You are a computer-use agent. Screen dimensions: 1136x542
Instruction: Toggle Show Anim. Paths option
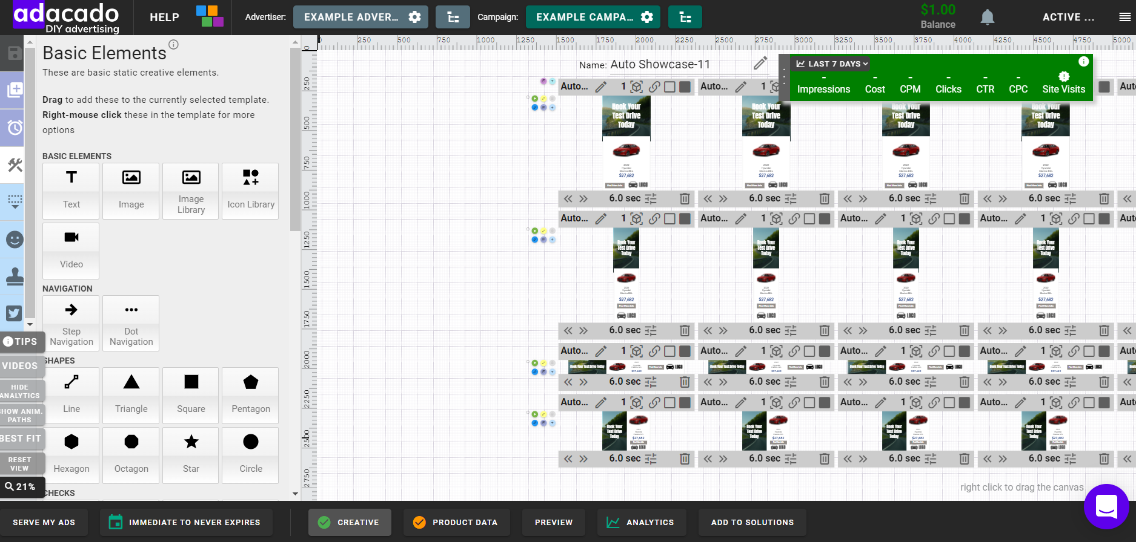point(21,415)
